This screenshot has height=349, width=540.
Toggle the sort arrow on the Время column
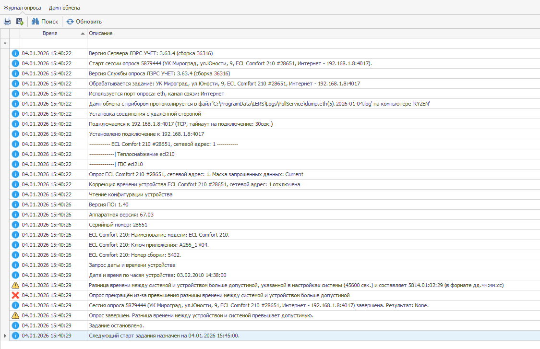(x=83, y=34)
